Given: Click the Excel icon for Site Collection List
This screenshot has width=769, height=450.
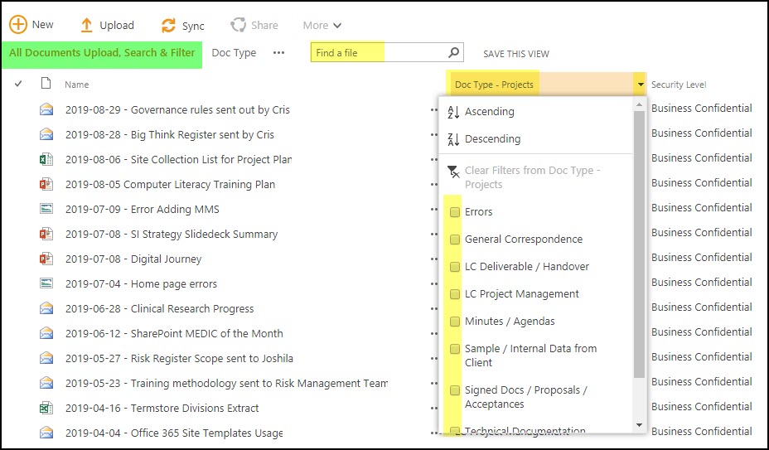Looking at the screenshot, I should [x=46, y=159].
